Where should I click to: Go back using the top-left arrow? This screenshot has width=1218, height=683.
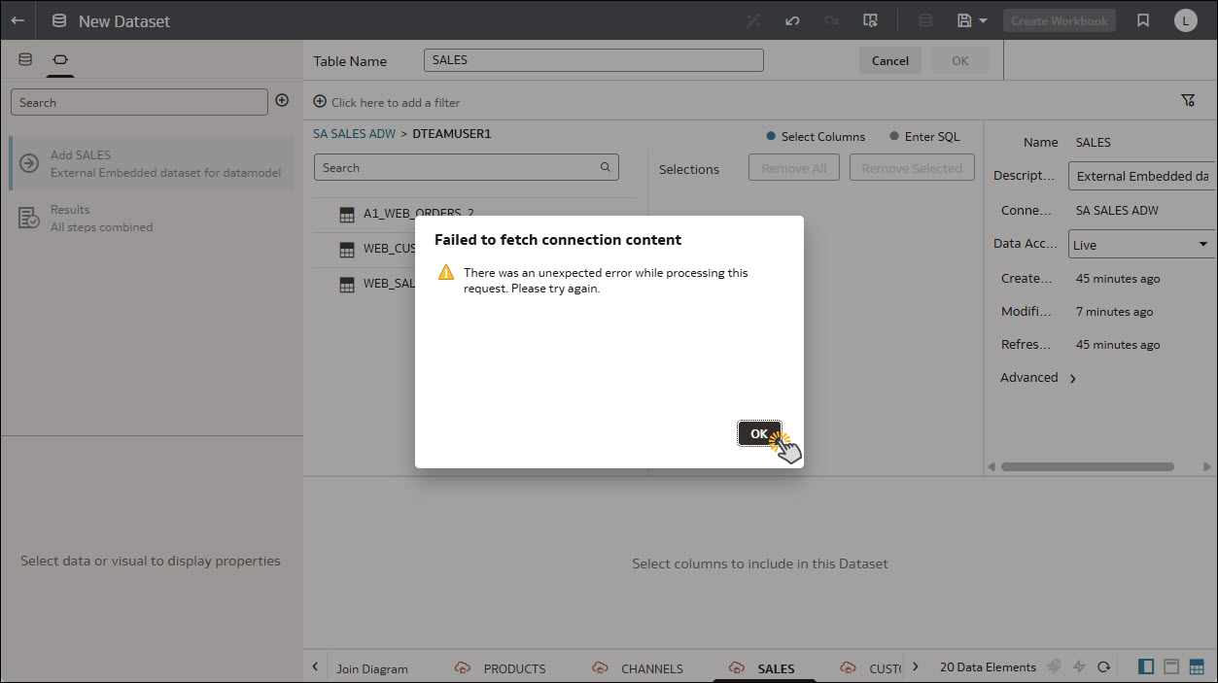coord(17,20)
